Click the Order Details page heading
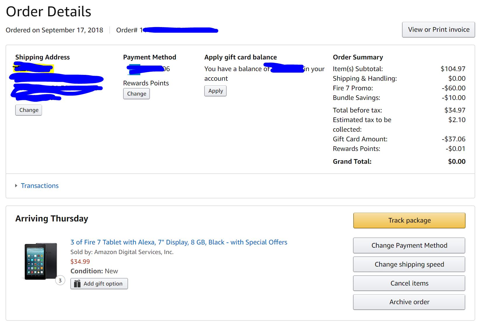The image size is (479, 324). click(48, 12)
